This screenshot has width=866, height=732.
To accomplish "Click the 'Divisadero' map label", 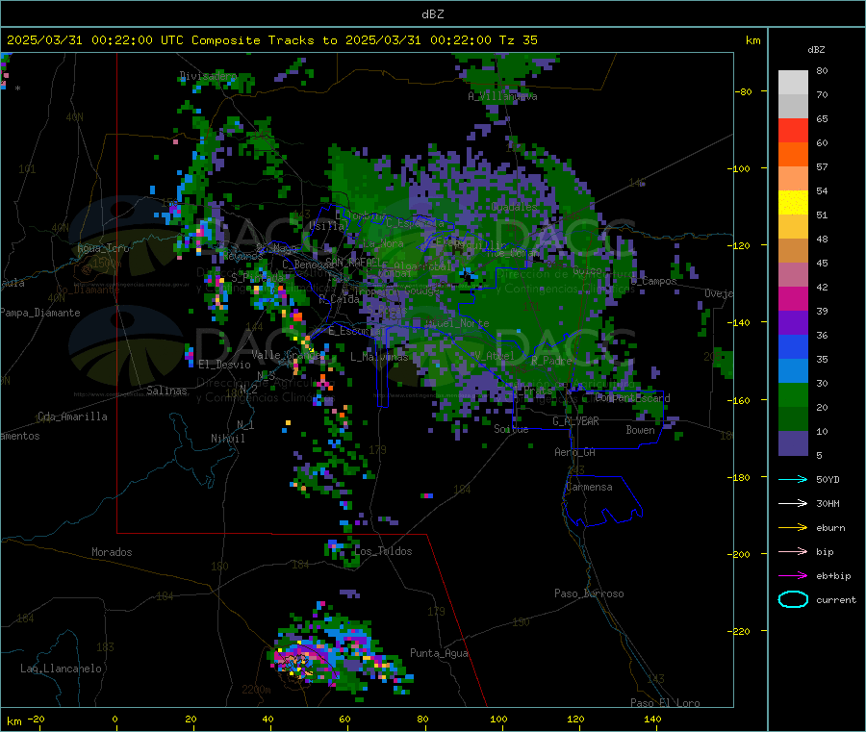I will (x=208, y=76).
